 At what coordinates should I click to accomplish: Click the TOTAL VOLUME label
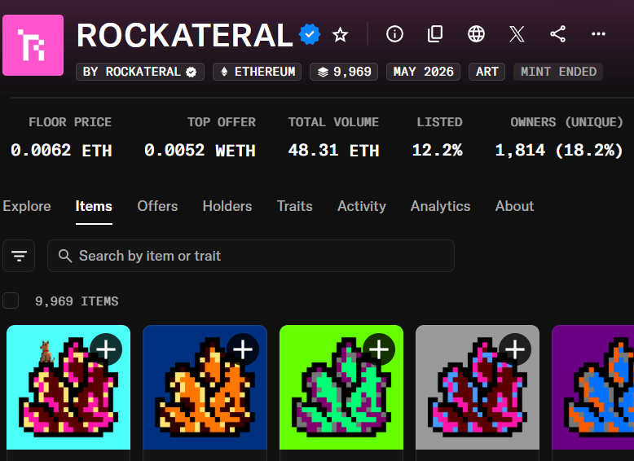click(333, 122)
